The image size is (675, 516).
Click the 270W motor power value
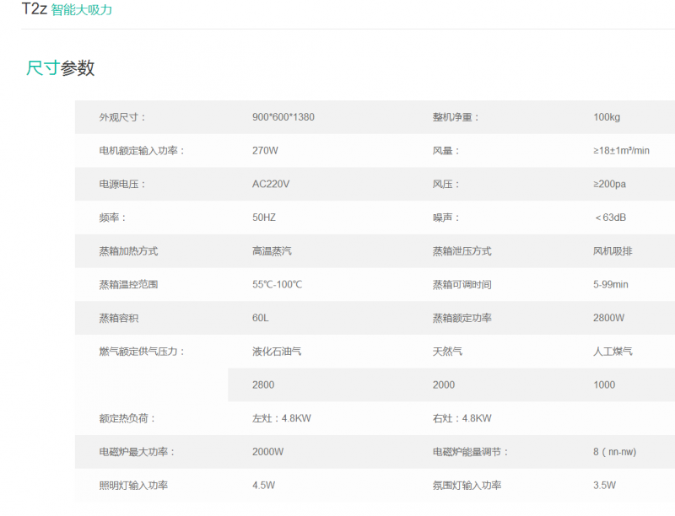point(265,151)
